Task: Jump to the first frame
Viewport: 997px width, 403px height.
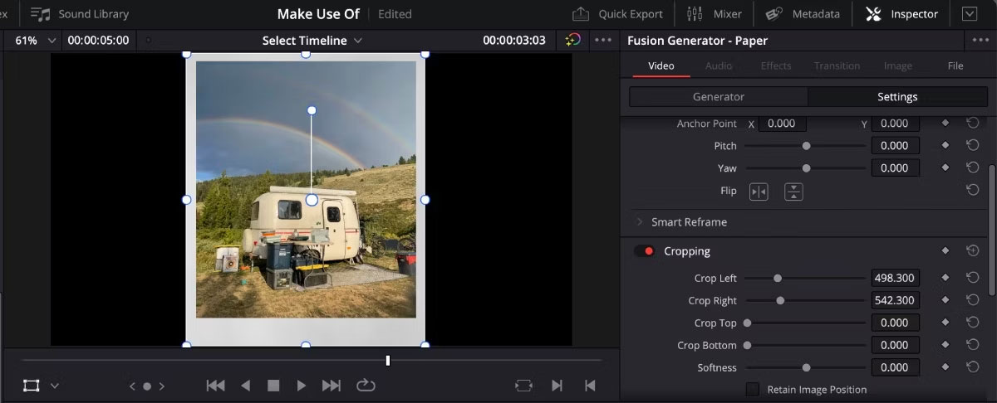Action: pyautogui.click(x=215, y=385)
